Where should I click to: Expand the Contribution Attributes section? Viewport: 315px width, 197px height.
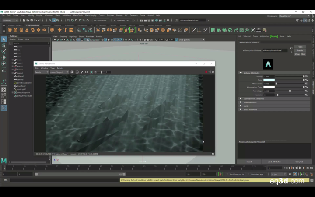[241, 99]
